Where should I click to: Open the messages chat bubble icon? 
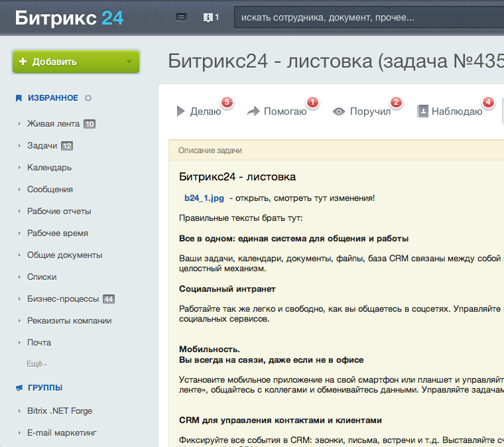[x=181, y=17]
